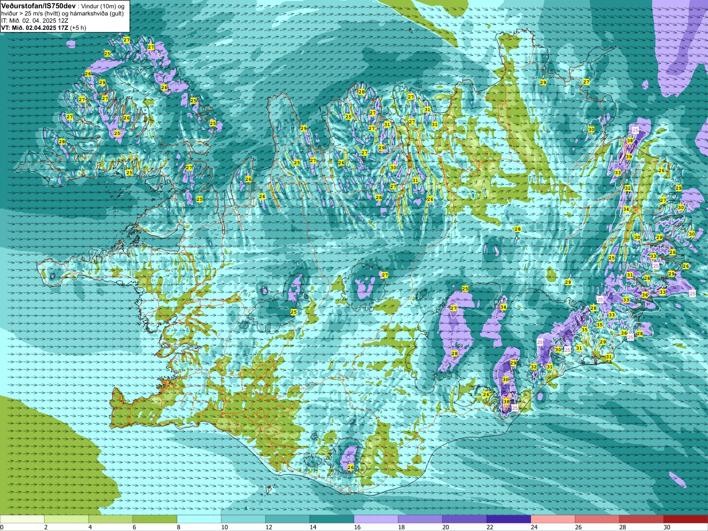Pick the 10–12 light teal legend swatch

pyautogui.click(x=243, y=519)
